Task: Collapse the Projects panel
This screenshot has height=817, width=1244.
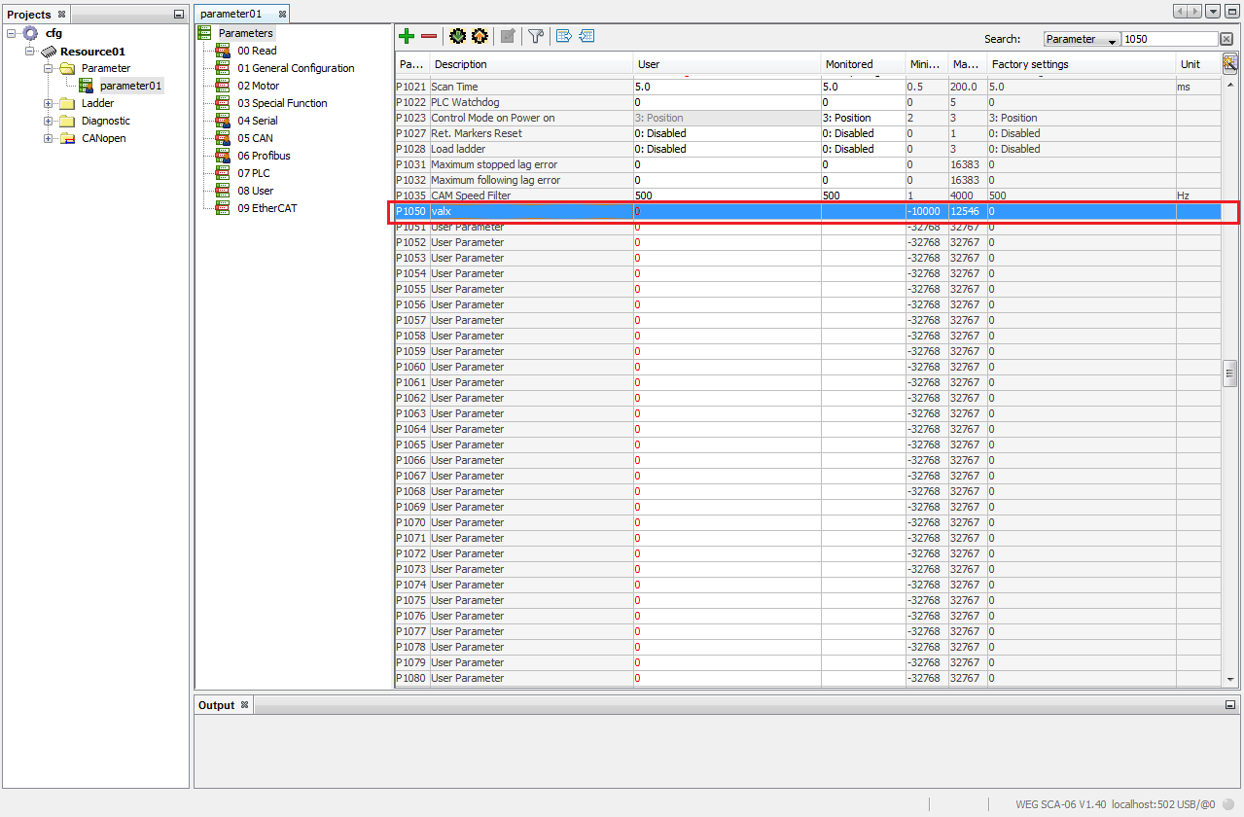Action: tap(177, 14)
